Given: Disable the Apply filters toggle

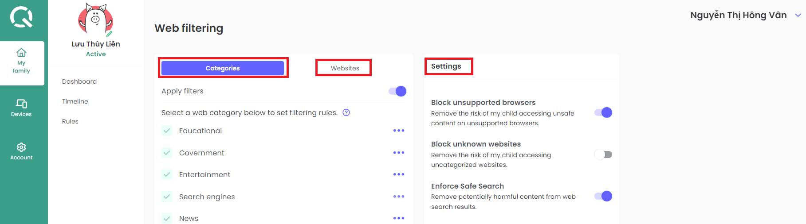Looking at the screenshot, I should point(397,91).
